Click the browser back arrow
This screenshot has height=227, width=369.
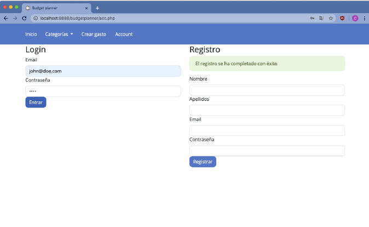(x=6, y=18)
